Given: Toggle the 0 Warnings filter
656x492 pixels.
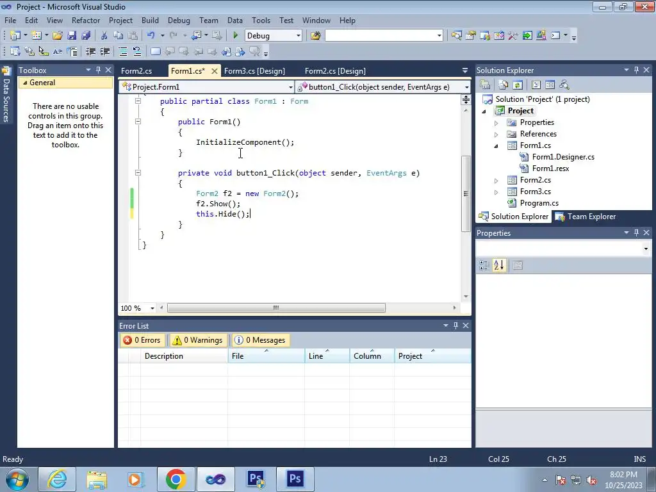Looking at the screenshot, I should [197, 340].
